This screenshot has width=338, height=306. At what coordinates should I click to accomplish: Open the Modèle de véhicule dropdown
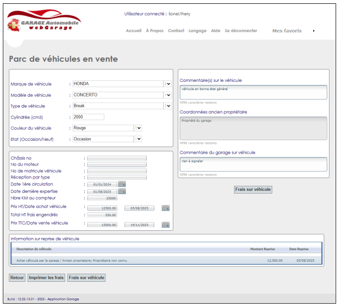coord(168,95)
